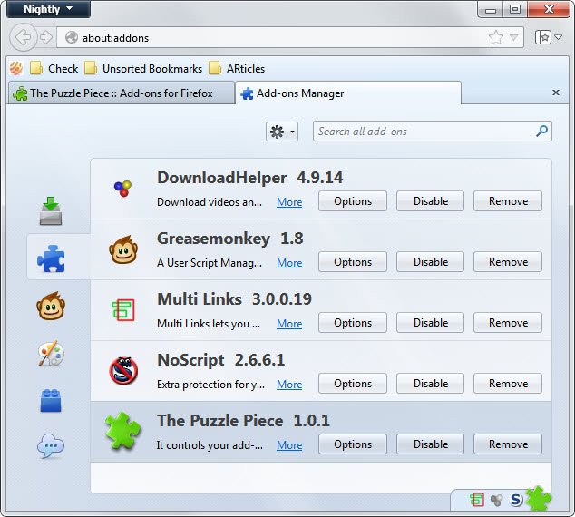The image size is (575, 517).
Task: Open the speech bubble sidebar category
Action: click(x=51, y=446)
